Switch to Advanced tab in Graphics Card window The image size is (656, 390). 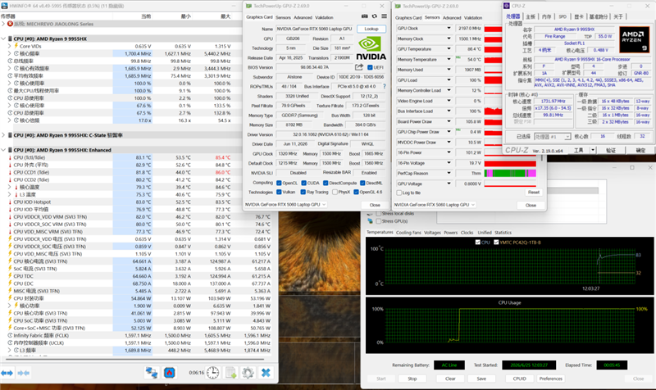pos(303,17)
